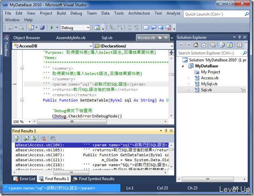Click the Add New Item toolbar icon
This screenshot has width=254, height=196.
tap(31, 28)
